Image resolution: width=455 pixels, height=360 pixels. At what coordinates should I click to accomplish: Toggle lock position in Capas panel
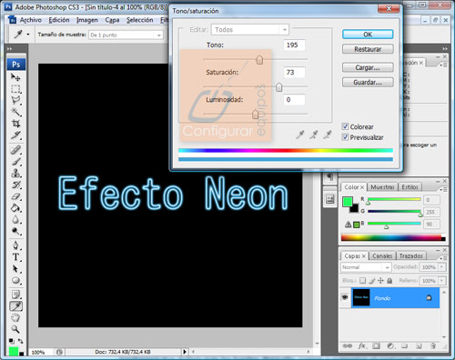[380, 281]
